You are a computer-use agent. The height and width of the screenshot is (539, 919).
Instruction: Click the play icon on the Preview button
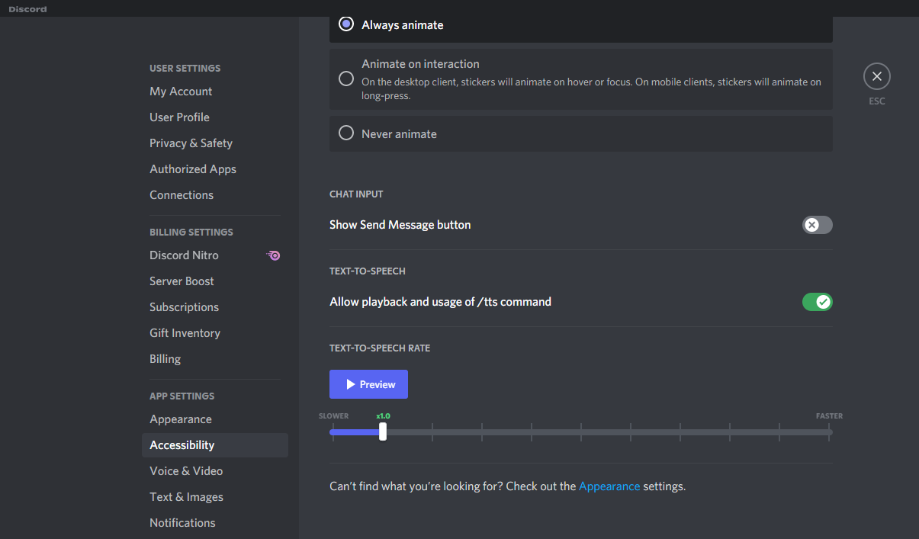coord(352,383)
